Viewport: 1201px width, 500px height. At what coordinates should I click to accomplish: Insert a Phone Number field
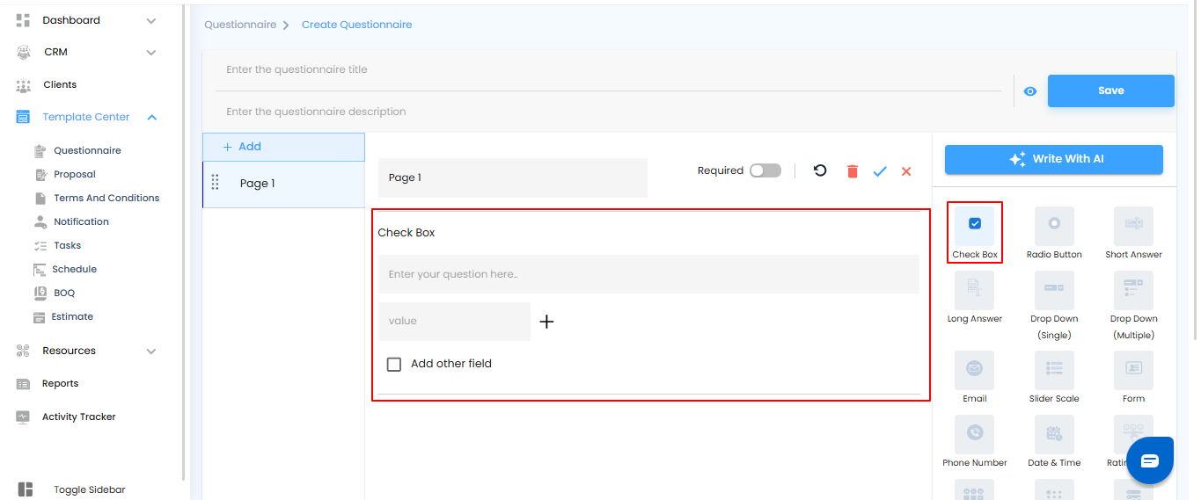[x=974, y=434]
